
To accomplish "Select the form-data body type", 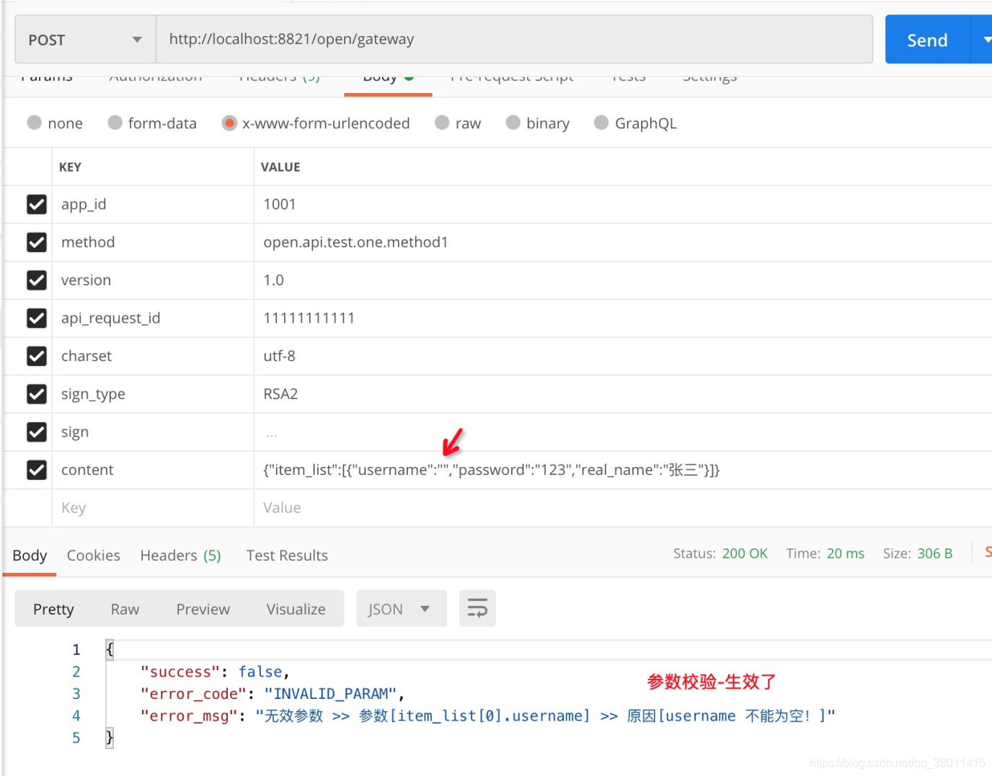I will 115,122.
